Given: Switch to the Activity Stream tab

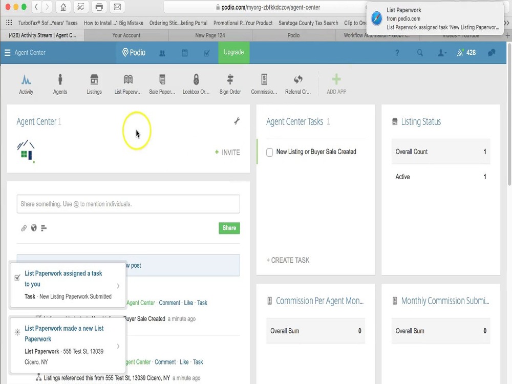Looking at the screenshot, I should pyautogui.click(x=42, y=35).
